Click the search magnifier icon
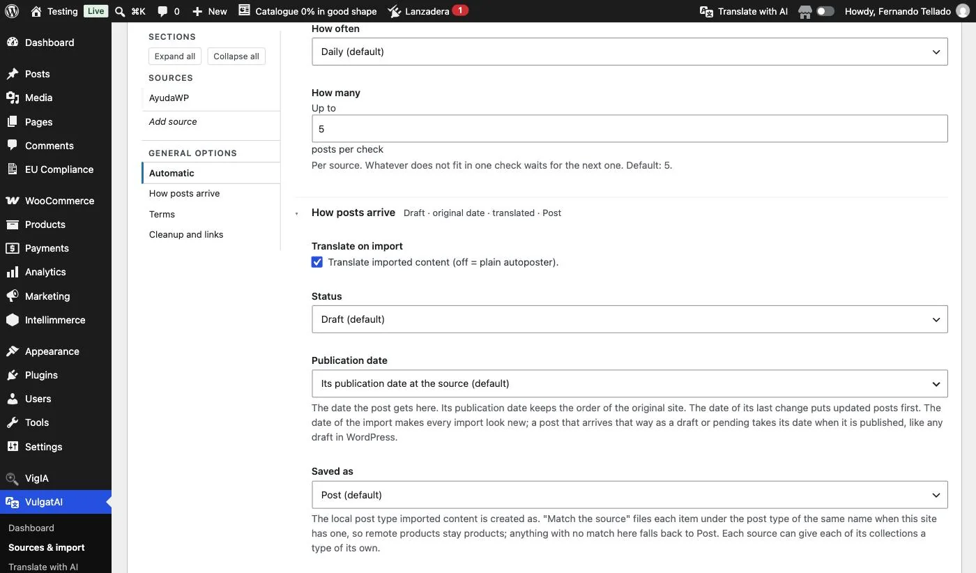 pyautogui.click(x=120, y=11)
